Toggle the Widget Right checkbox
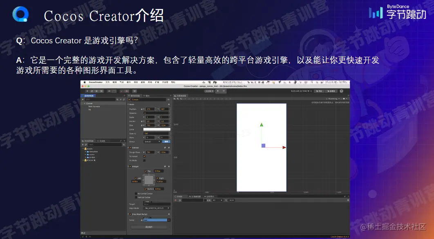 pos(157,178)
